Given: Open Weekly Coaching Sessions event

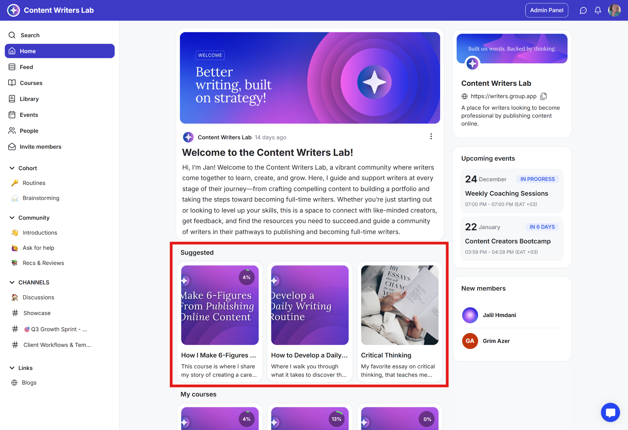Looking at the screenshot, I should click(506, 193).
